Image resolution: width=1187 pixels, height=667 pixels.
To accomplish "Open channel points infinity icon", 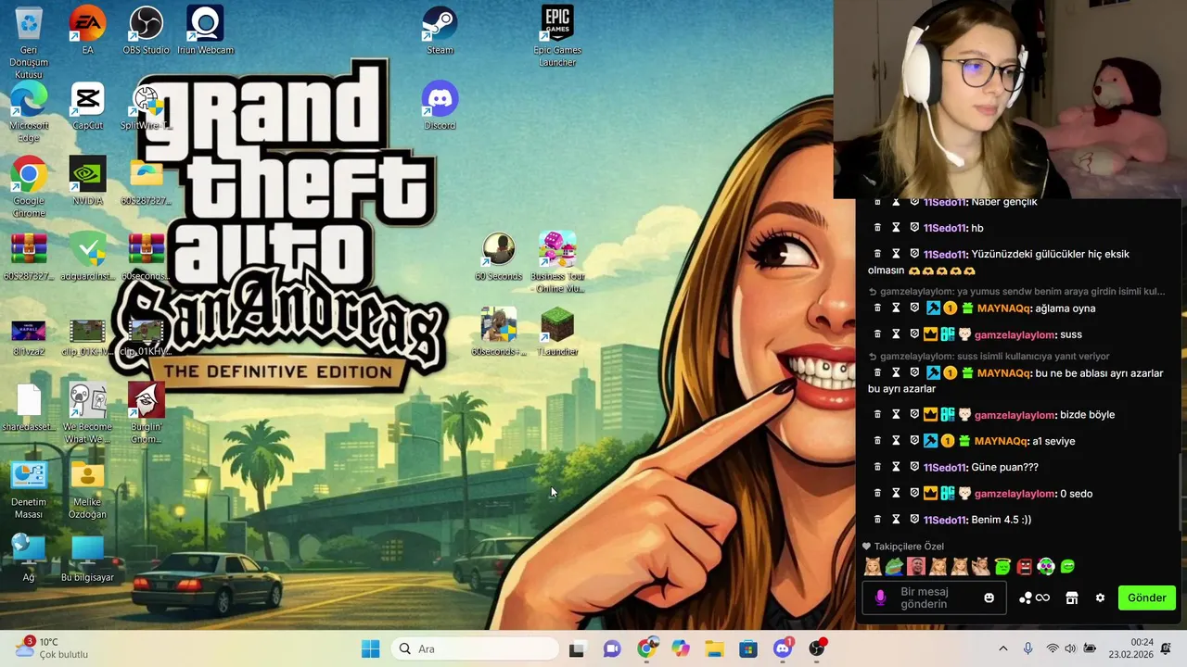I will [1035, 598].
